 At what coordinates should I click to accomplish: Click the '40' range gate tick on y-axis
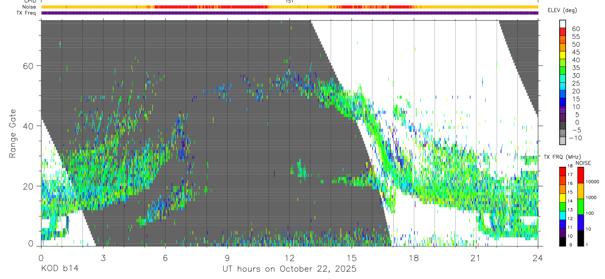(x=29, y=126)
